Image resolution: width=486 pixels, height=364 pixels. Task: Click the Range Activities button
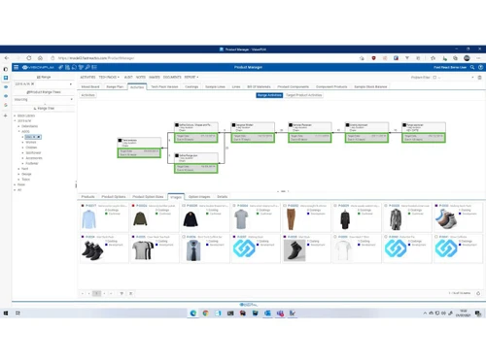(269, 95)
